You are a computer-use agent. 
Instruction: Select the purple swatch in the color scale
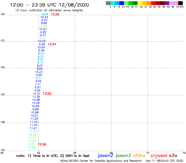(167, 3)
